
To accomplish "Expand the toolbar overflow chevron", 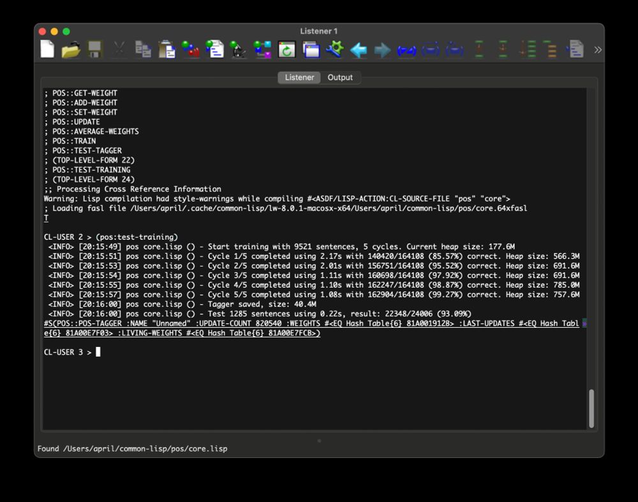I will point(597,50).
